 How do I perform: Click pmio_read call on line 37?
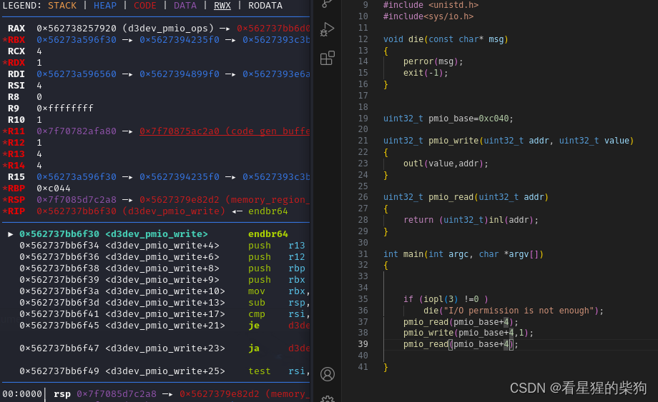(x=461, y=322)
